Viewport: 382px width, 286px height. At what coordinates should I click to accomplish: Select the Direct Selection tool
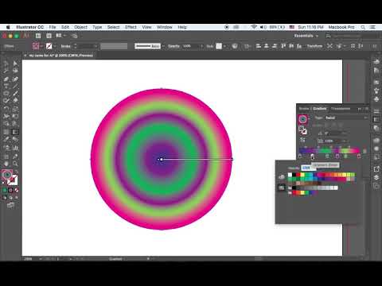(15, 64)
